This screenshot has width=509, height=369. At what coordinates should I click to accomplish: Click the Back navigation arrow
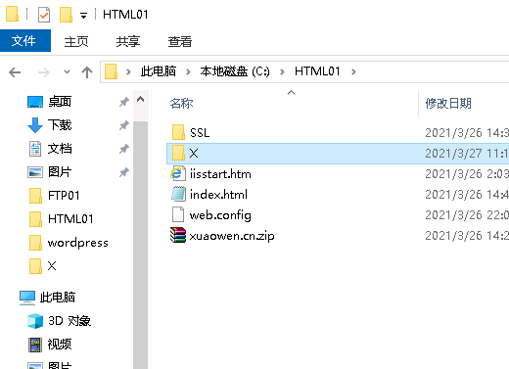(15, 72)
